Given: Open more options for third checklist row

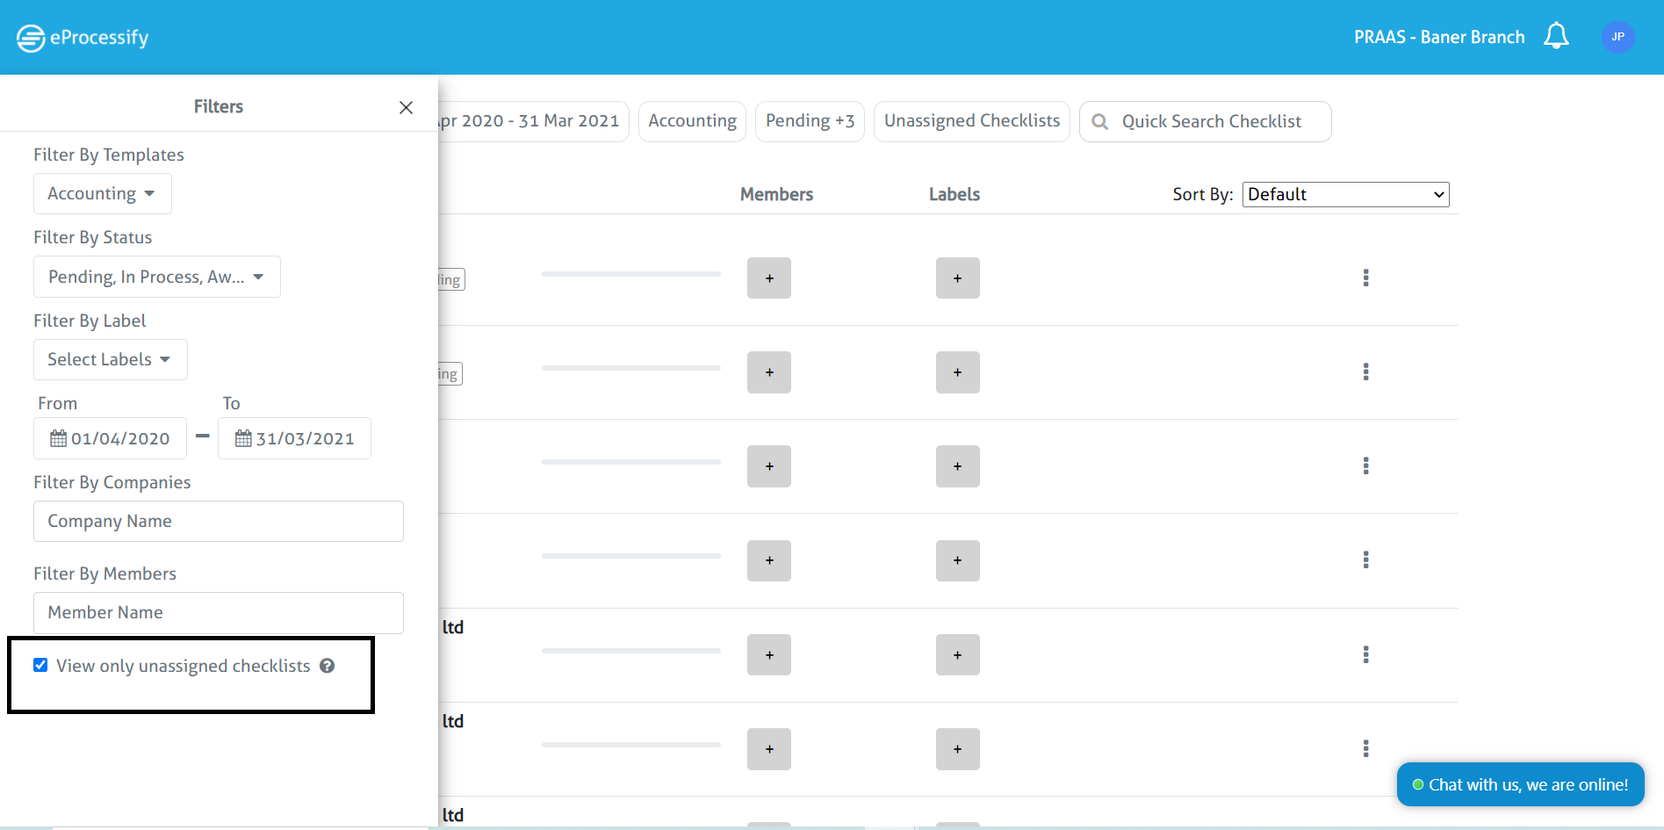Looking at the screenshot, I should pos(1365,466).
